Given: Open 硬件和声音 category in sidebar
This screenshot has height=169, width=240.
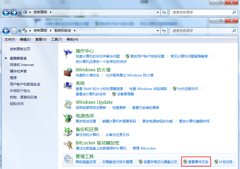Looking at the screenshot, I should 18,71.
